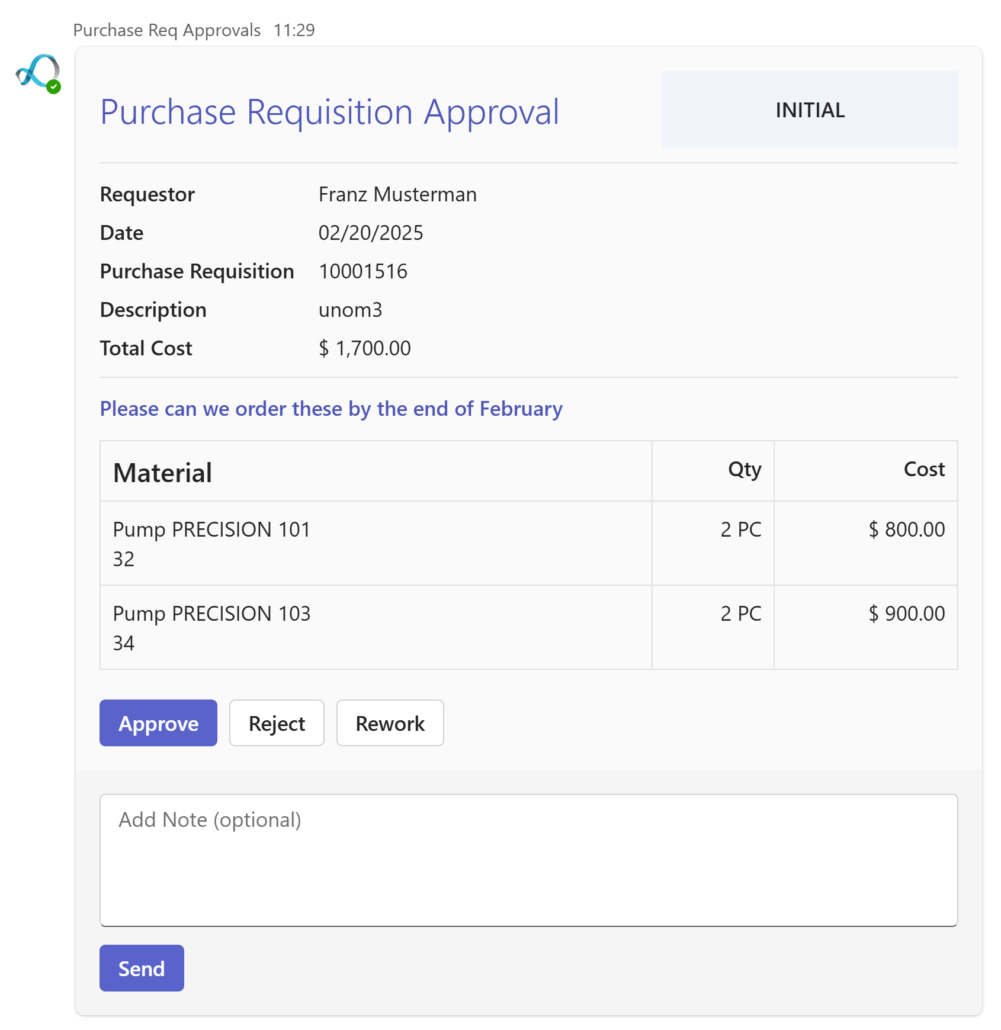This screenshot has width=1001, height=1030.
Task: Click the green status badge on avatar
Action: click(x=53, y=87)
